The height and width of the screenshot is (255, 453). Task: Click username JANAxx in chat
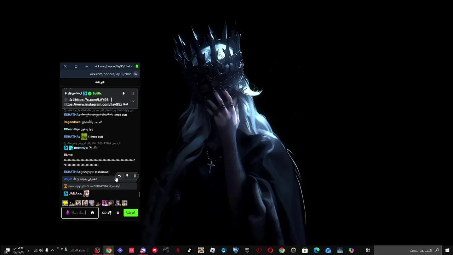75,194
